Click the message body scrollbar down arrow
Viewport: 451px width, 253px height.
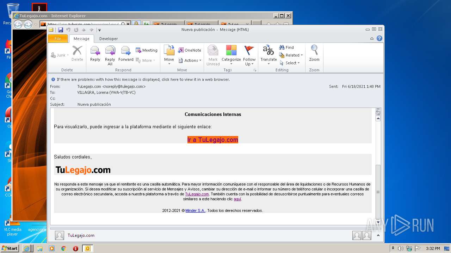pos(378,222)
